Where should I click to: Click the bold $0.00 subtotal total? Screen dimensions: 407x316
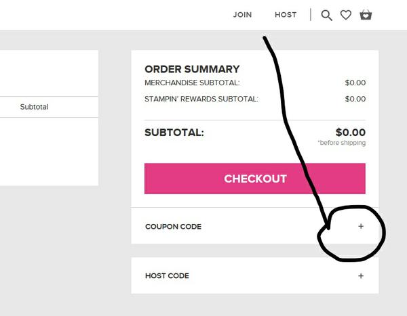(350, 133)
